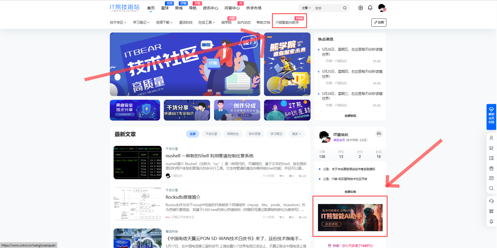Screen dimensions: 497x248
Task: Select the 网络安全 filter tab
Action: click(233, 134)
